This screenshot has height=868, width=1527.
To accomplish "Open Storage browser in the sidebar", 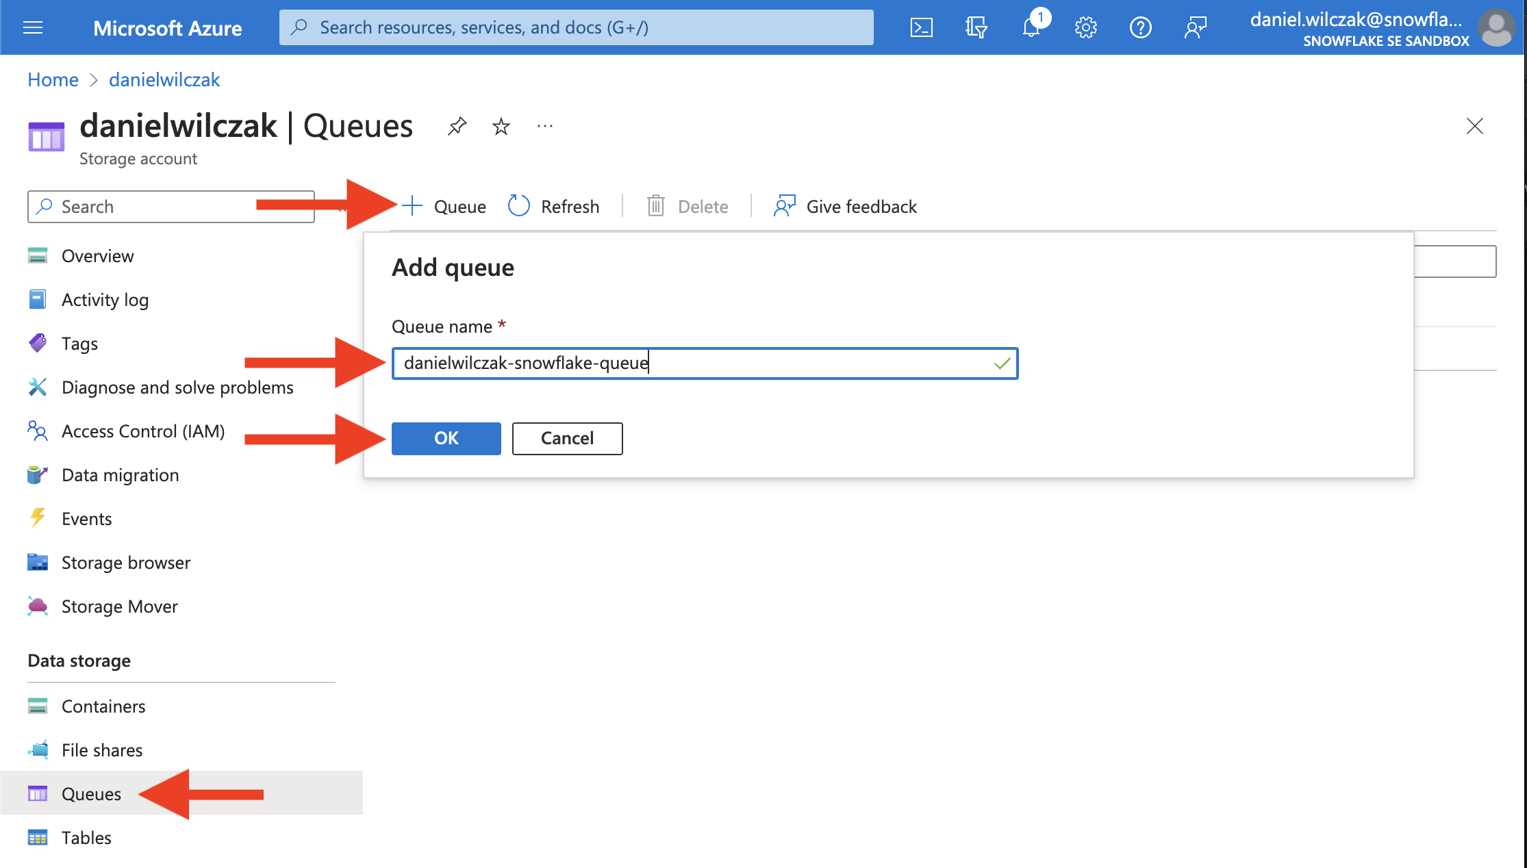I will click(x=125, y=563).
